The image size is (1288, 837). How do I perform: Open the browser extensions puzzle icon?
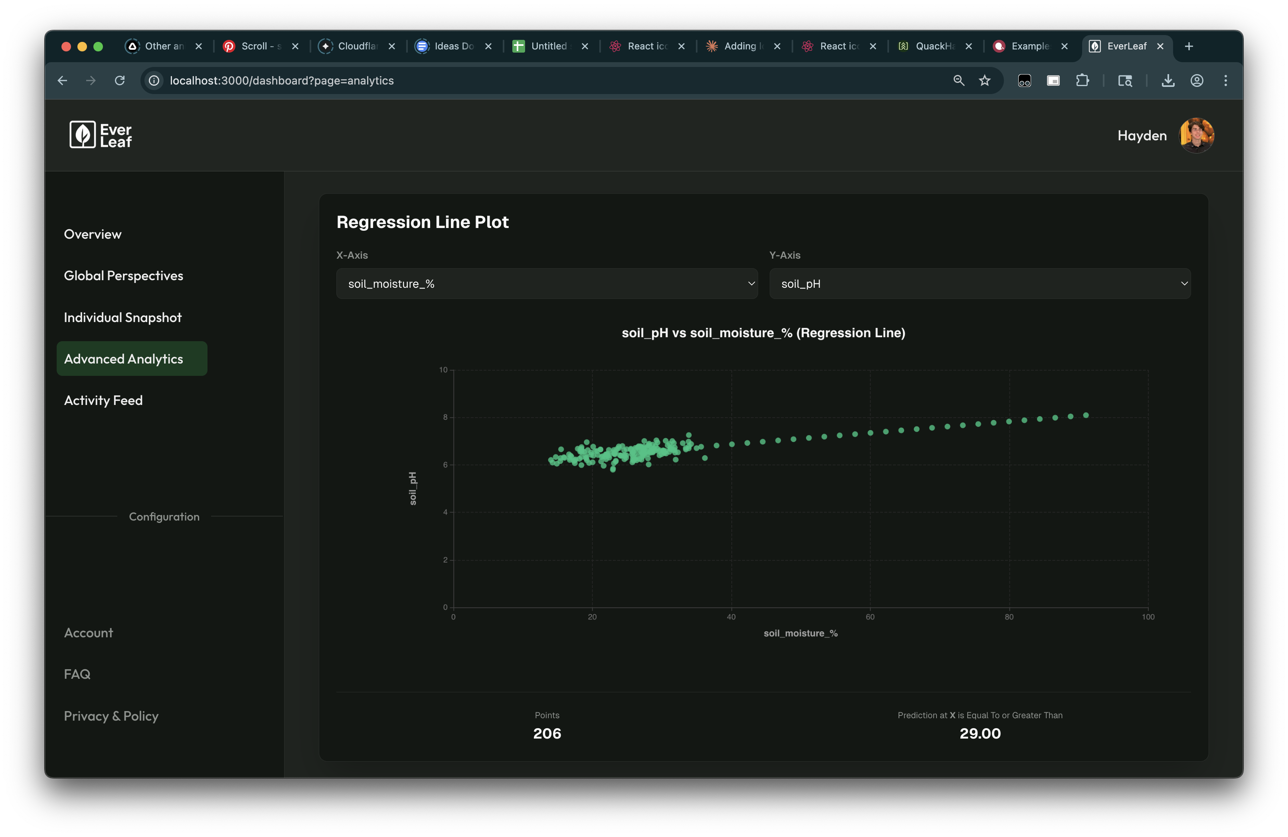[1082, 81]
